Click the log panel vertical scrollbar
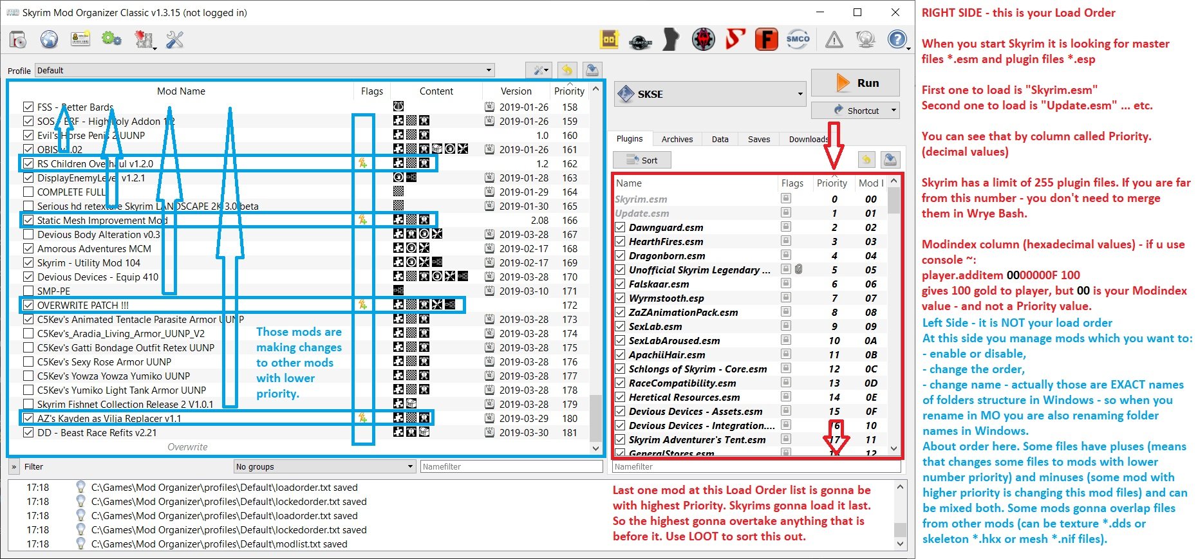Screen dimensions: 1198x559 [900, 515]
